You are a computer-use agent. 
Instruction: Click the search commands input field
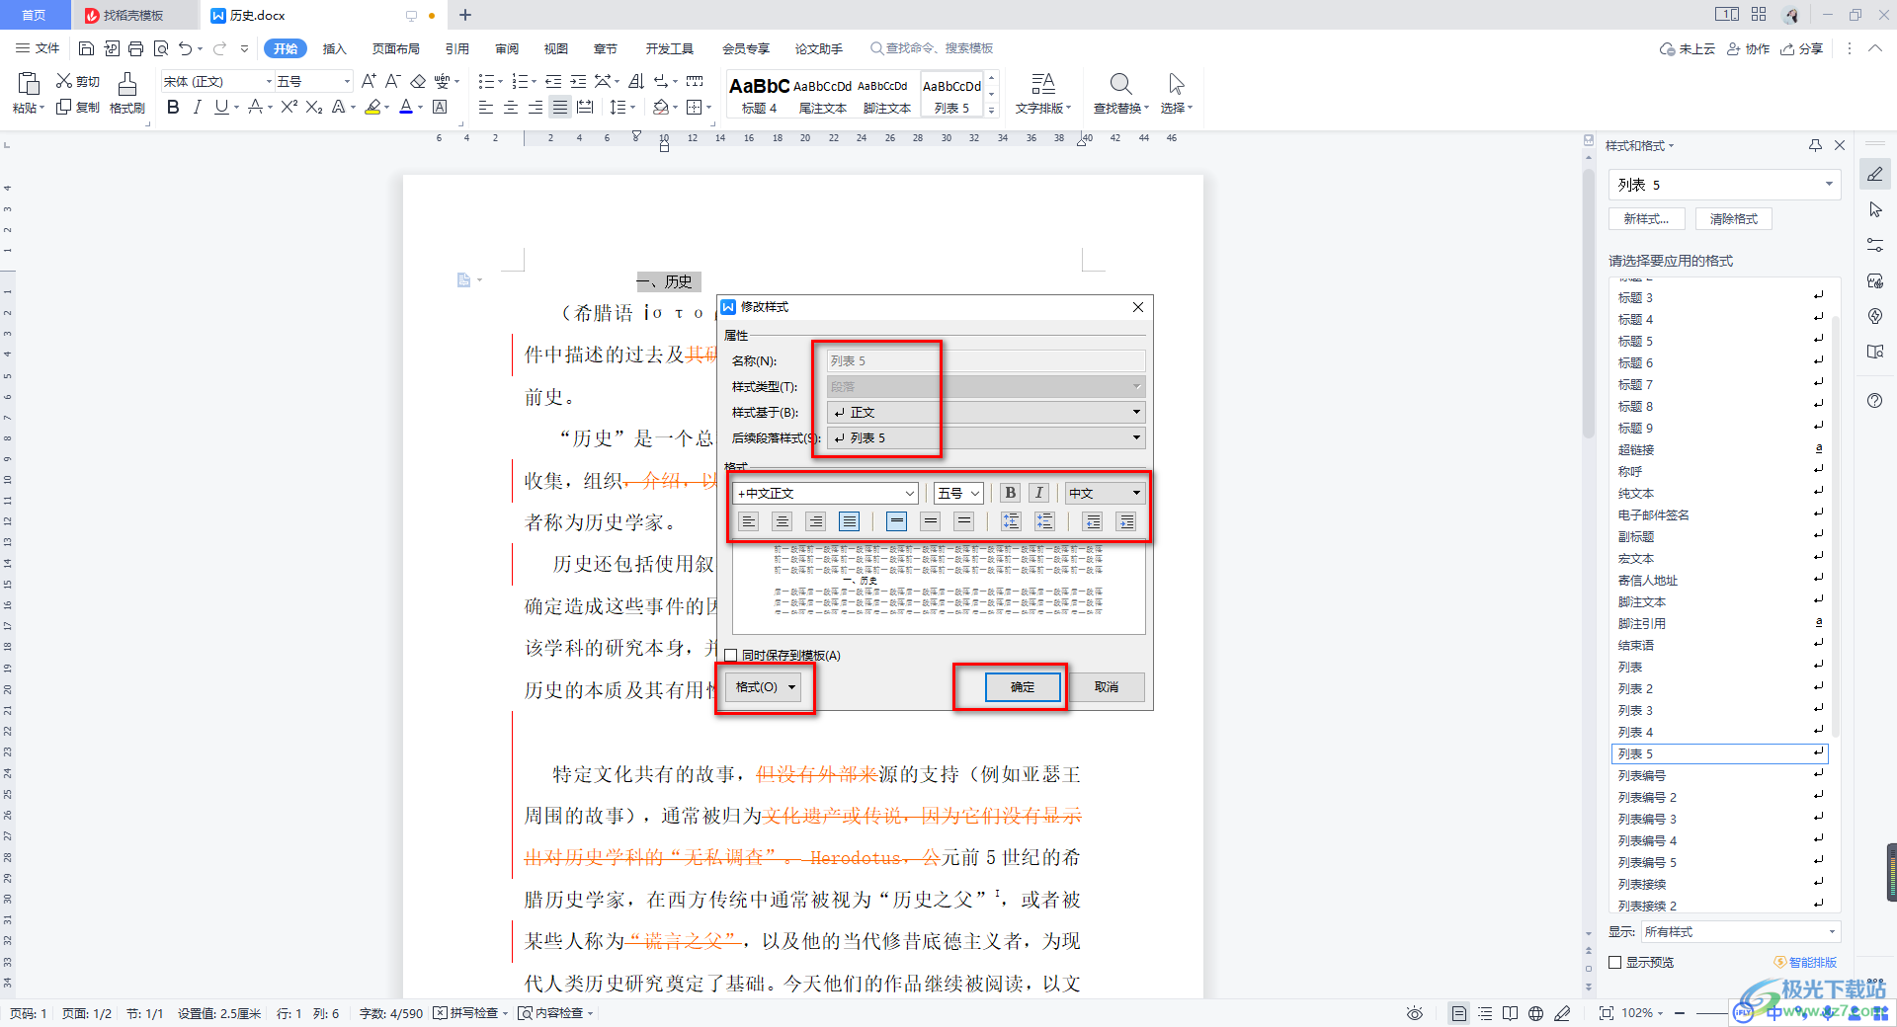click(932, 48)
